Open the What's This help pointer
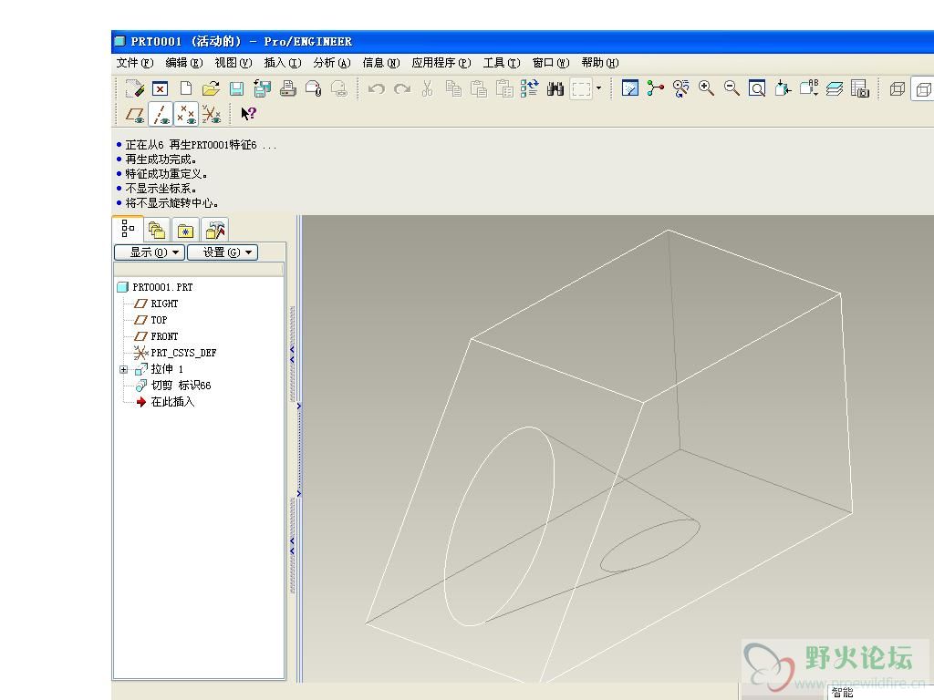The height and width of the screenshot is (700, 934). pos(248,114)
